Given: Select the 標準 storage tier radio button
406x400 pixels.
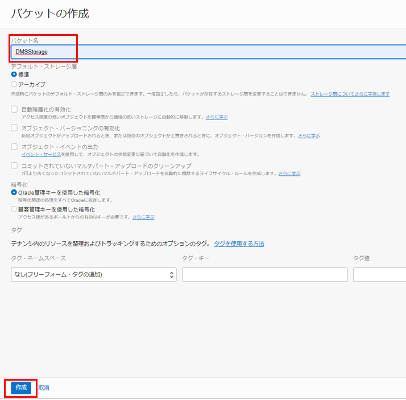Looking at the screenshot, I should pos(14,74).
